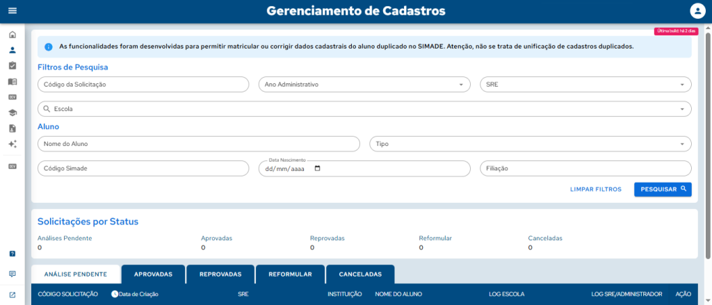Focus the Nome do Aluno field
Viewport: 712px width, 305px height.
pyautogui.click(x=198, y=144)
